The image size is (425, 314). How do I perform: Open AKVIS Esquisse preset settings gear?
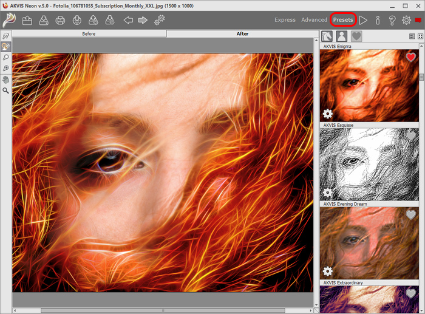click(x=328, y=193)
